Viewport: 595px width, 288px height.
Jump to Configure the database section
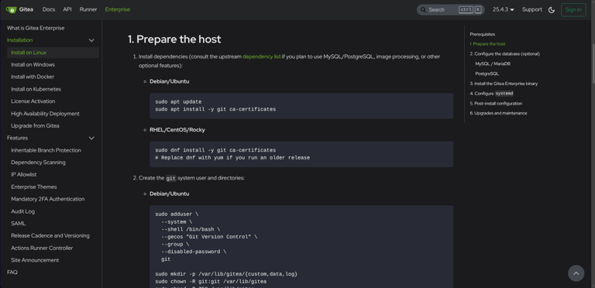[x=504, y=54]
